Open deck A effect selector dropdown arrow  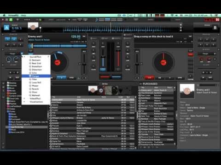coord(22,54)
